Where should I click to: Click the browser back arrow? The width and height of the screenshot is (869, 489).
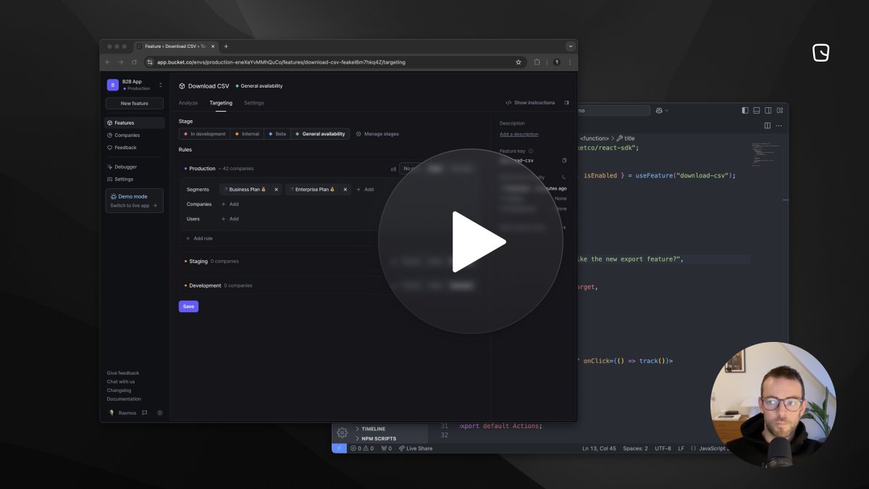coord(109,62)
